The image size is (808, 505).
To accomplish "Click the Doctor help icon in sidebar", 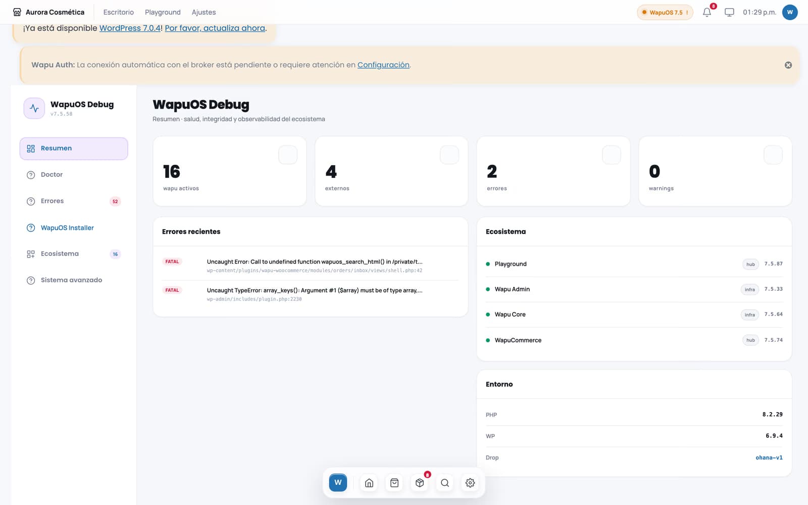I will (31, 175).
